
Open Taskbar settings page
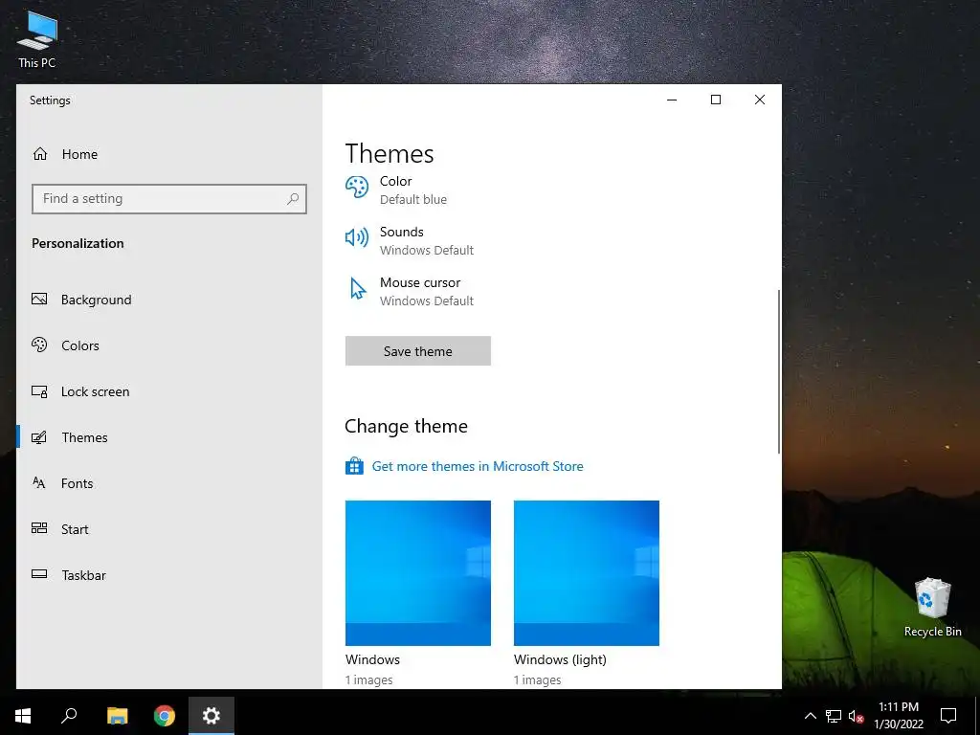[x=168, y=575]
